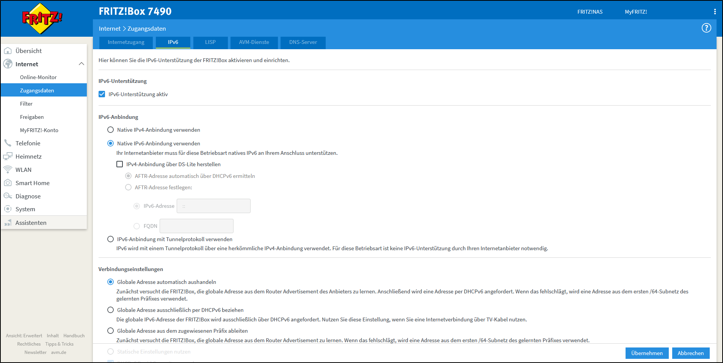Disable IPv6-Unterstützung aktiv checkbox

point(102,94)
